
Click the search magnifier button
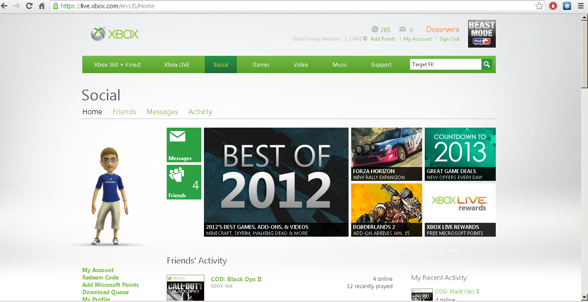click(x=487, y=64)
